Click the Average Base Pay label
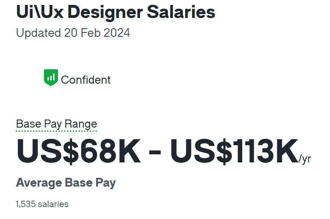The width and height of the screenshot is (330, 219). tap(66, 183)
